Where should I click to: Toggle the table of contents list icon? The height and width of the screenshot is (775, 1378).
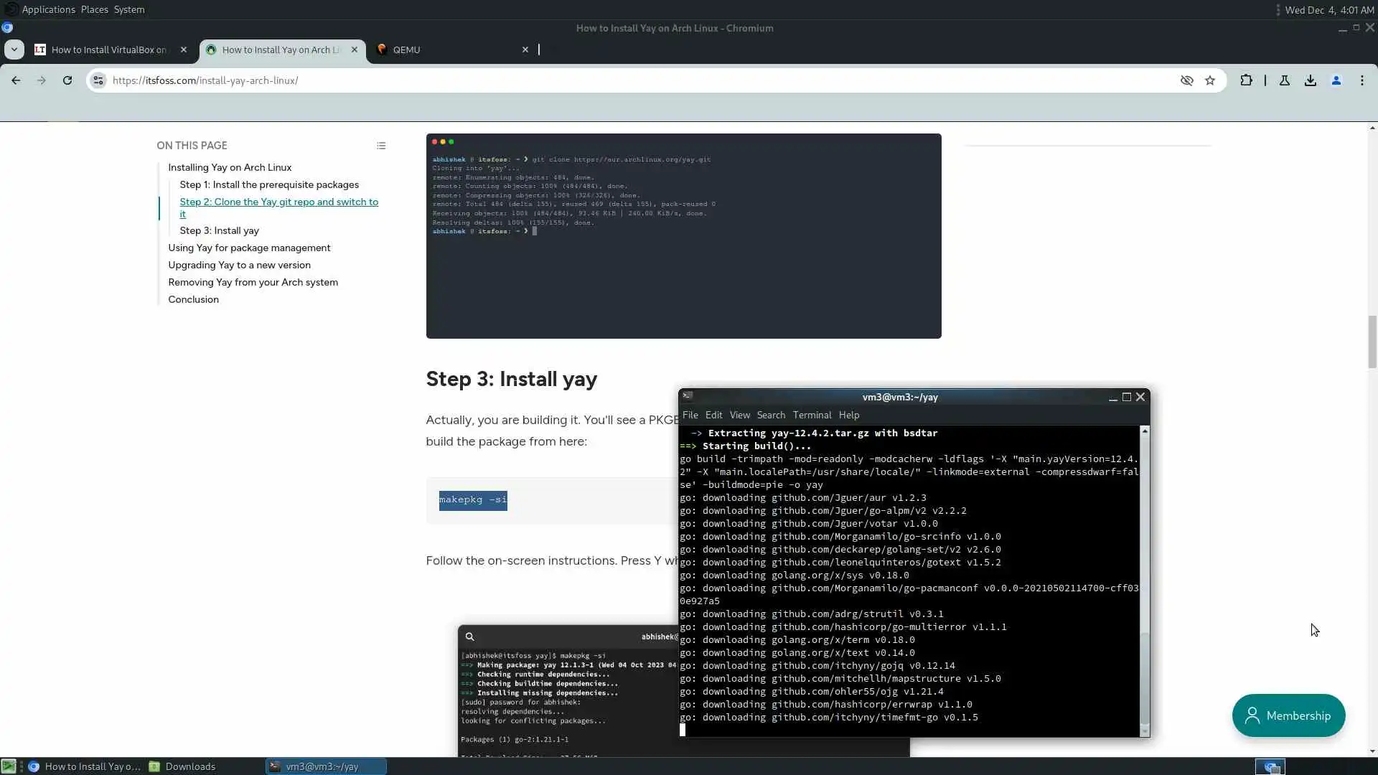pos(381,146)
